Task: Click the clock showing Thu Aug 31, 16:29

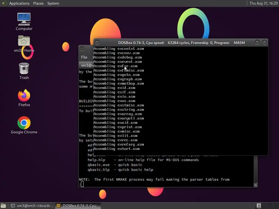Action: point(263,3)
